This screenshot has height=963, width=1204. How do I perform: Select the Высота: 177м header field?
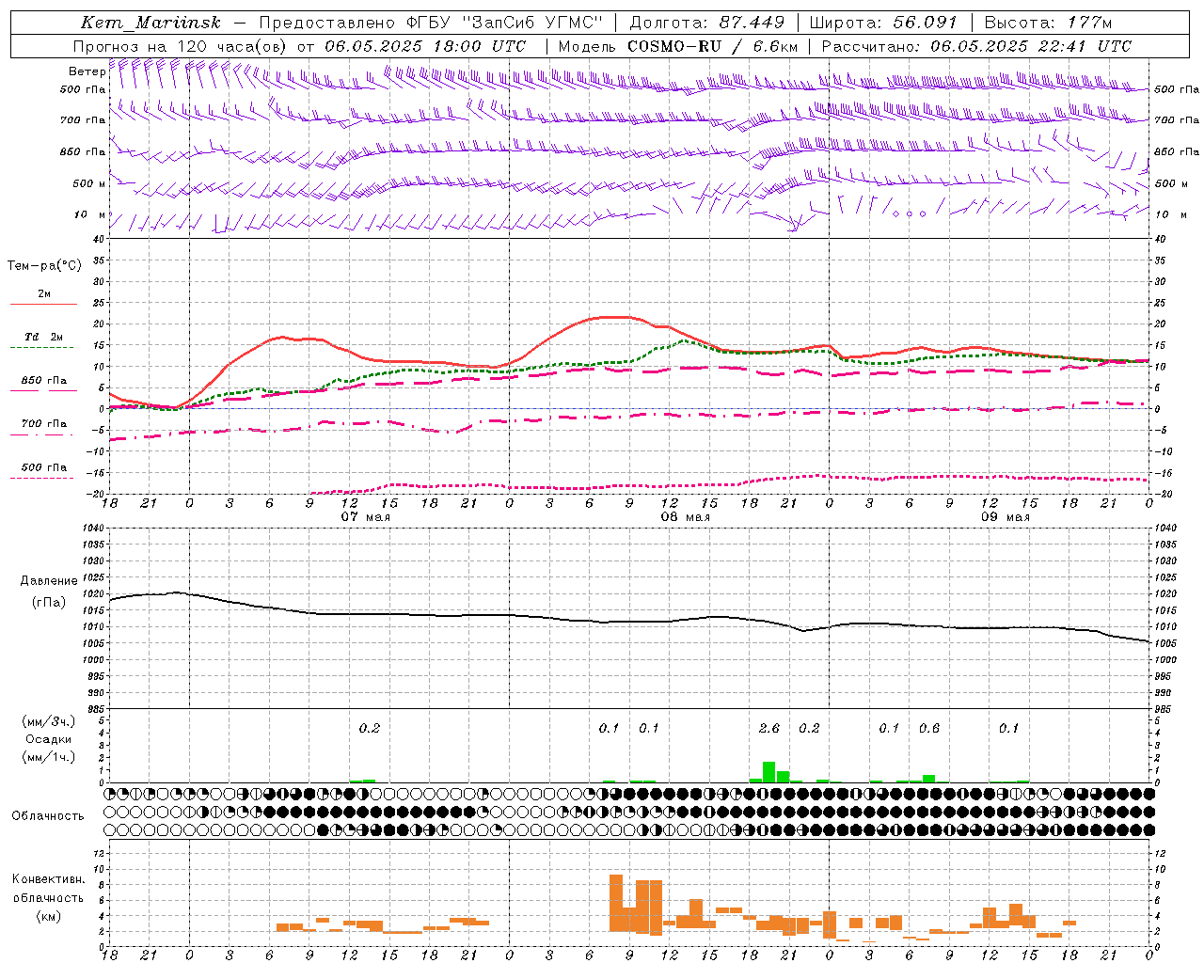(1048, 23)
